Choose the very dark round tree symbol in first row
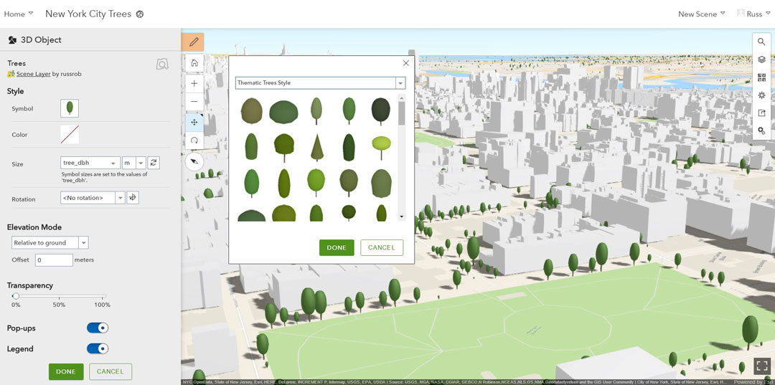This screenshot has height=385, width=775. click(x=380, y=111)
